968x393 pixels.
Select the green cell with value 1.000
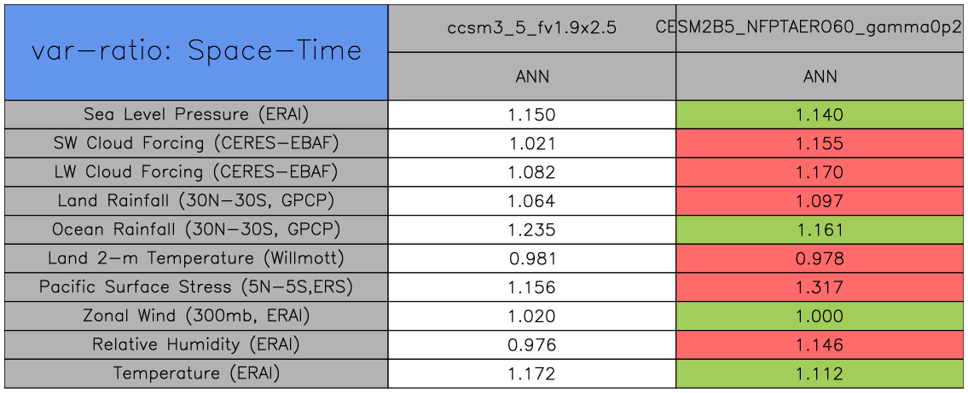click(x=820, y=316)
